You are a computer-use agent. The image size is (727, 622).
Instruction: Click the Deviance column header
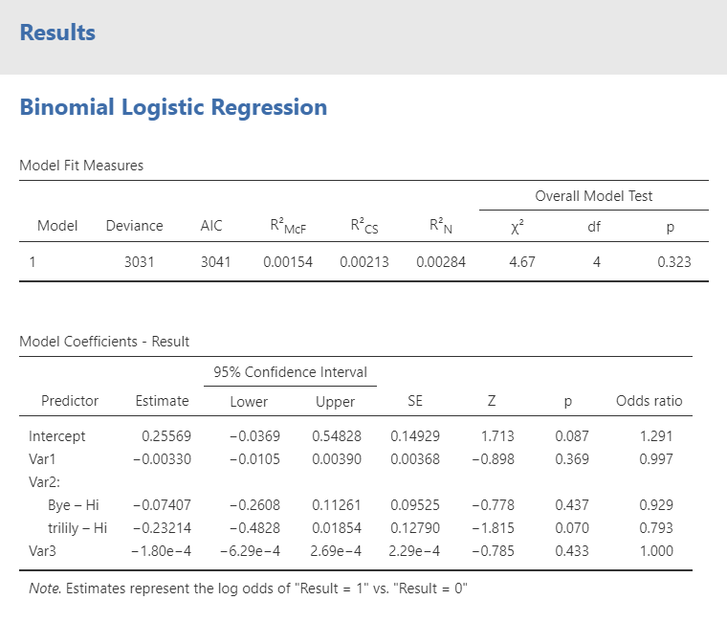(134, 226)
